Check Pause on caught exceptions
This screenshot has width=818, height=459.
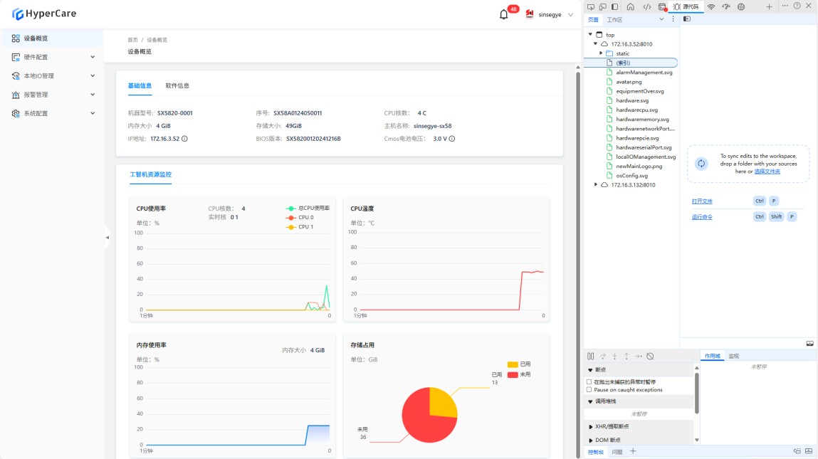589,390
